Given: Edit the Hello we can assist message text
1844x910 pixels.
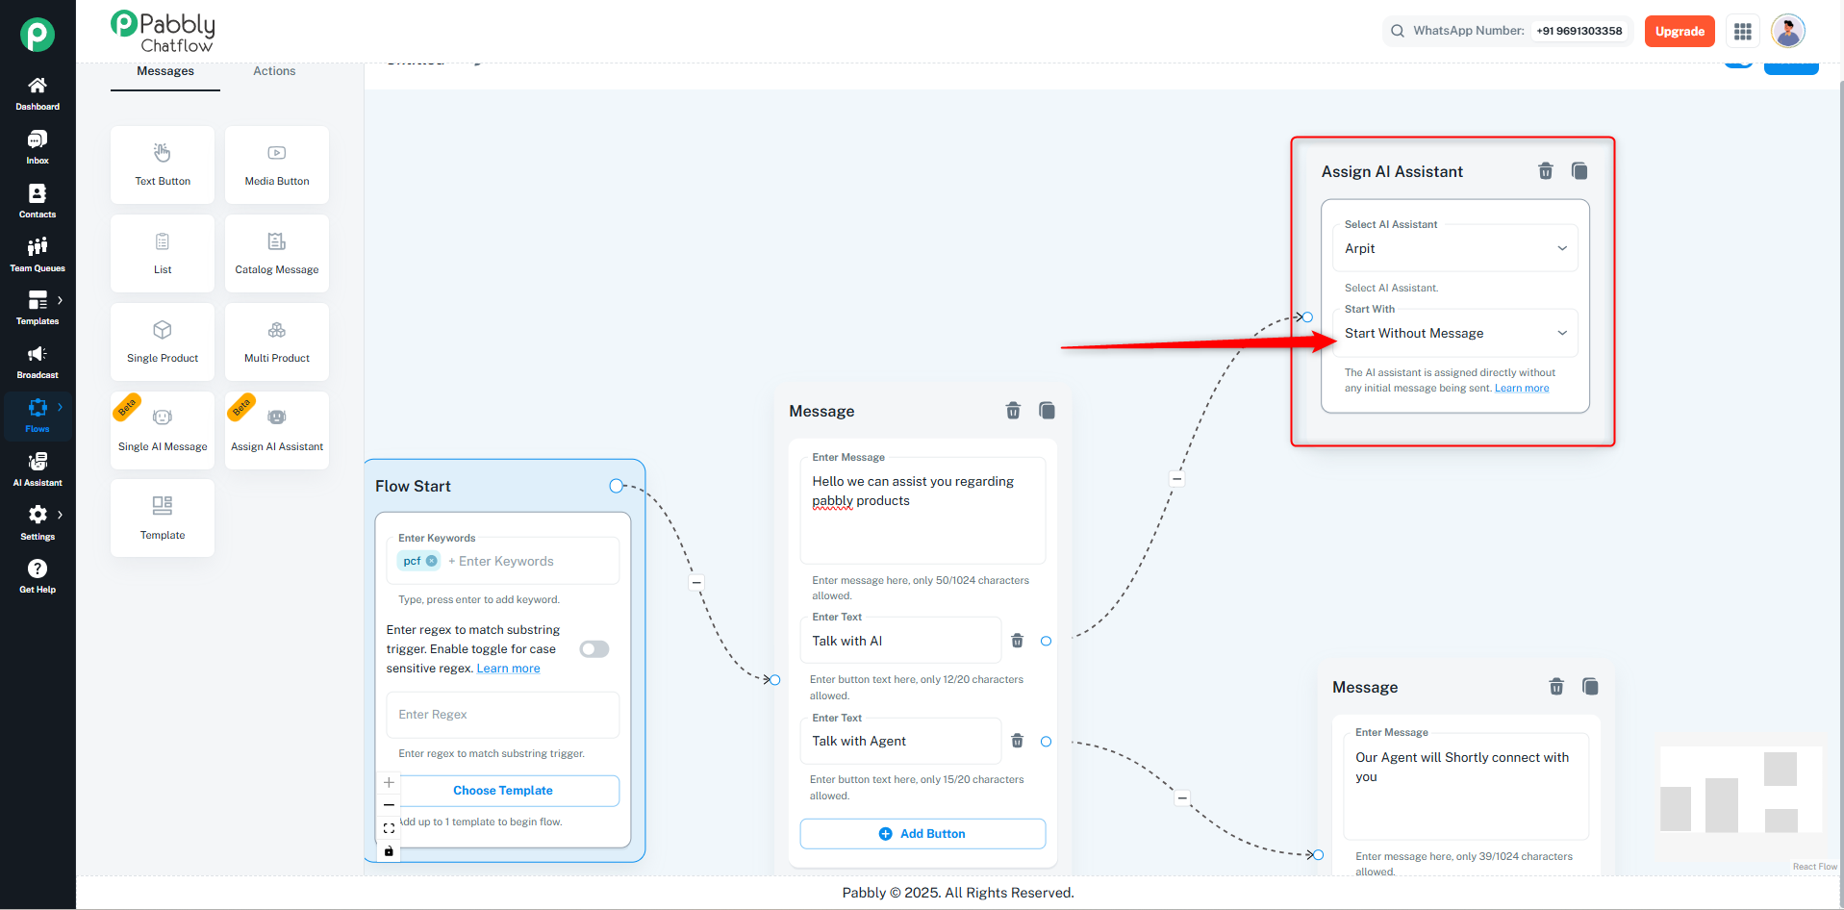Looking at the screenshot, I should coord(922,511).
